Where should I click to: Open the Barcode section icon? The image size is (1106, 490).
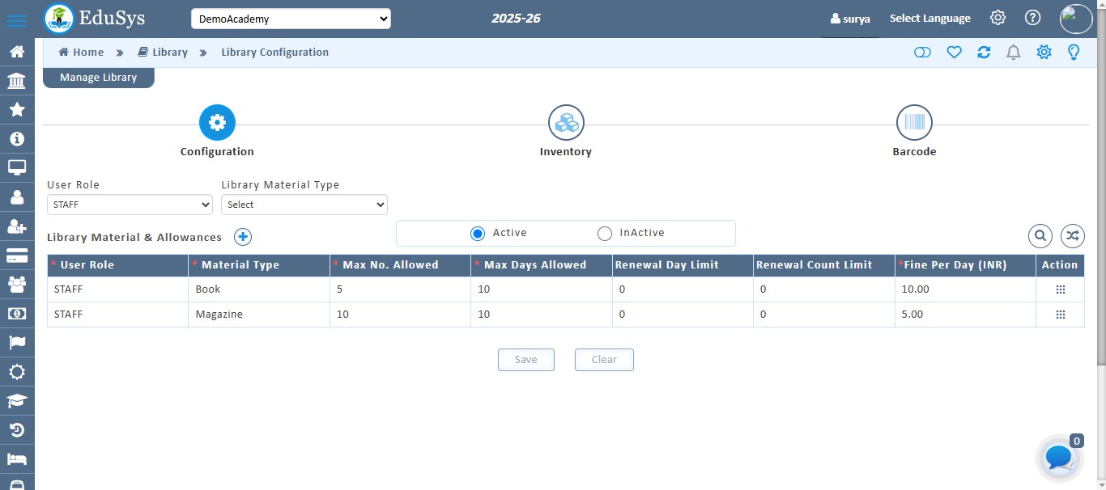coord(914,122)
